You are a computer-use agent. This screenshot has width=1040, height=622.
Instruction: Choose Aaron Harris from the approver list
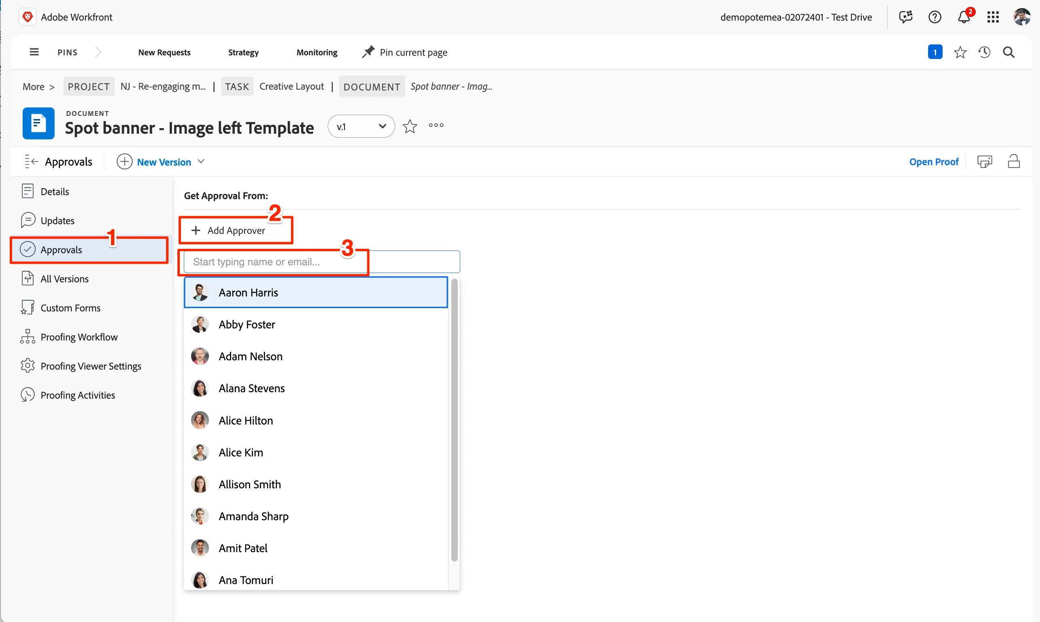[x=316, y=292]
